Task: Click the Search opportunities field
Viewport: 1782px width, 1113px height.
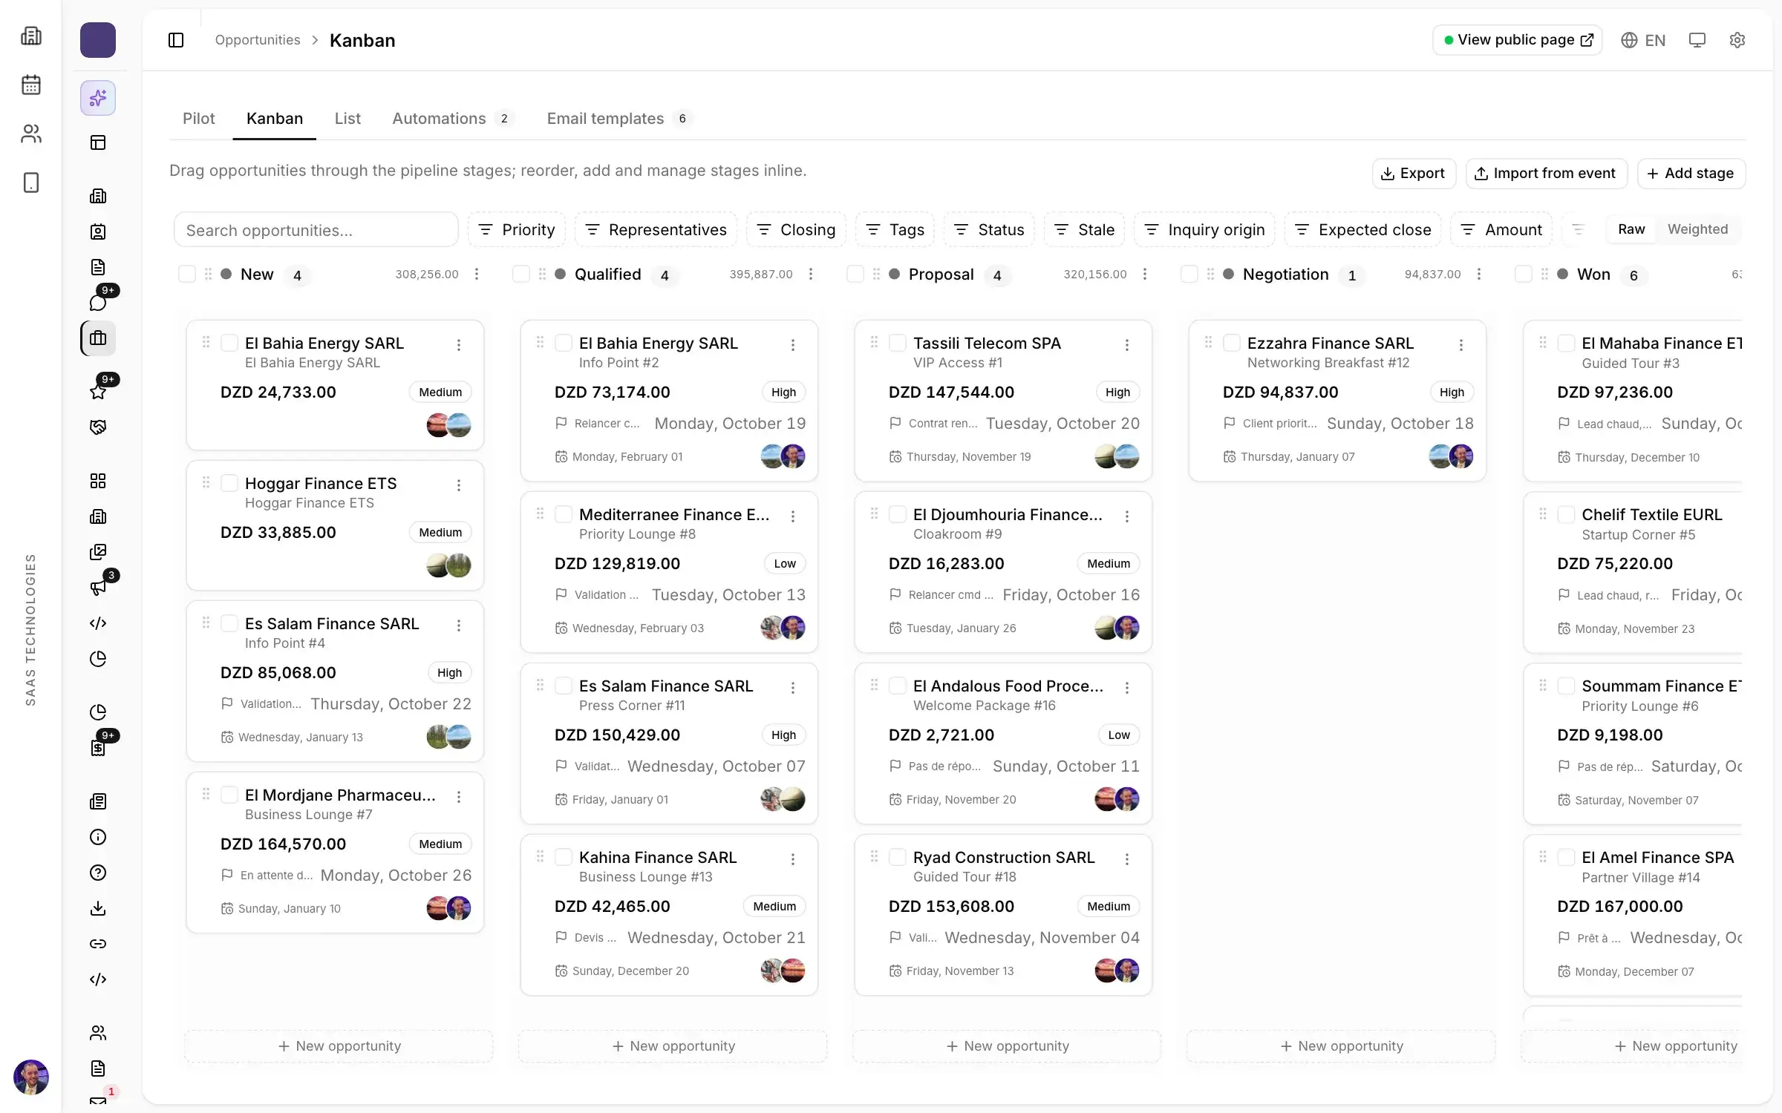Action: (316, 229)
